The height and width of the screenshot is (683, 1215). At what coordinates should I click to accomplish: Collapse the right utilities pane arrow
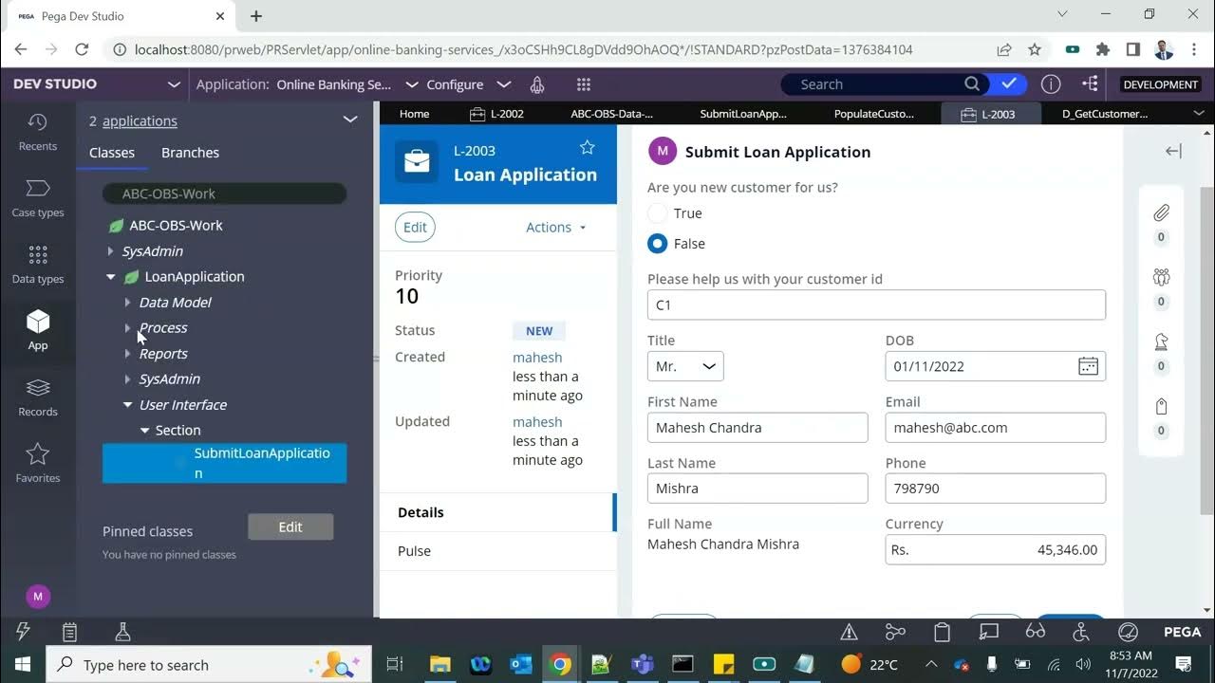pyautogui.click(x=1173, y=151)
